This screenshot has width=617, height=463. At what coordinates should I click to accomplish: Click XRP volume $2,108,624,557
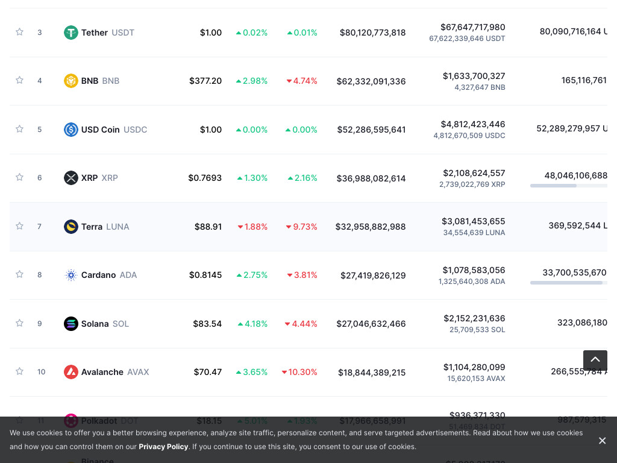coord(474,173)
